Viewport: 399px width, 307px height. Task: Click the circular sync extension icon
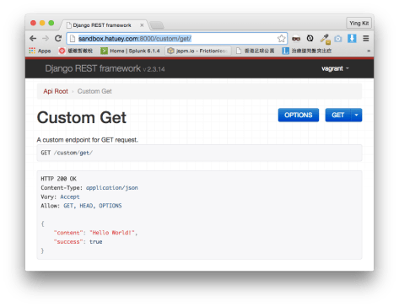click(x=310, y=38)
